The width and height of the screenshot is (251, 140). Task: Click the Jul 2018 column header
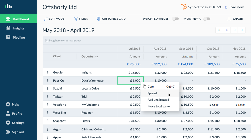pos(135,49)
